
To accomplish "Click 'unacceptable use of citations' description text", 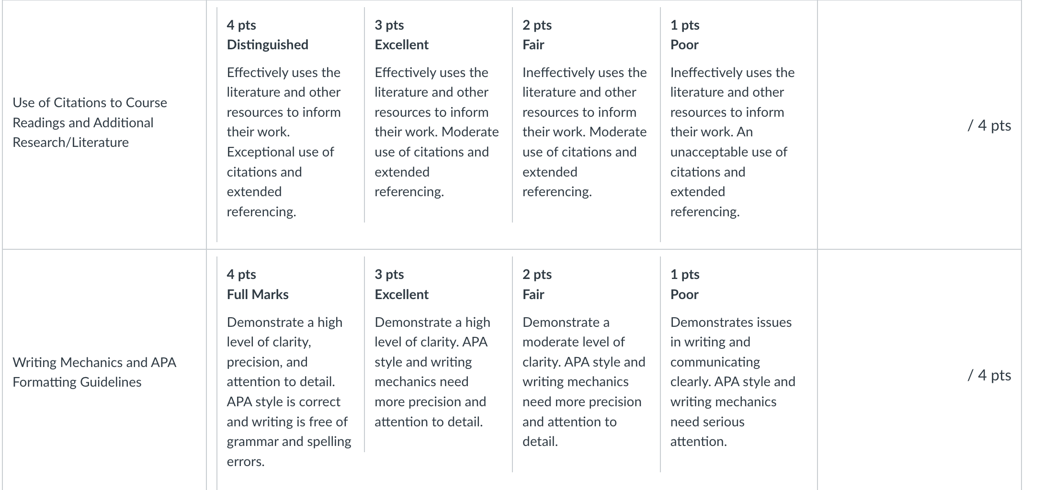I will click(728, 162).
